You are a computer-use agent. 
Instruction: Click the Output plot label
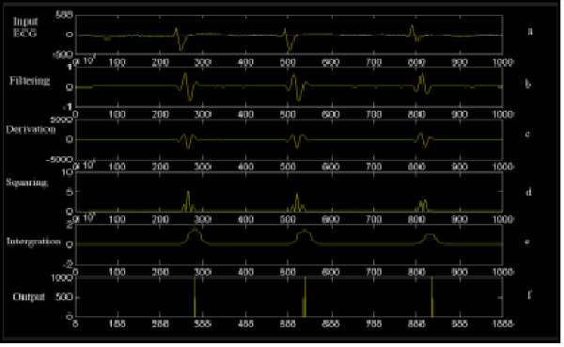29,297
